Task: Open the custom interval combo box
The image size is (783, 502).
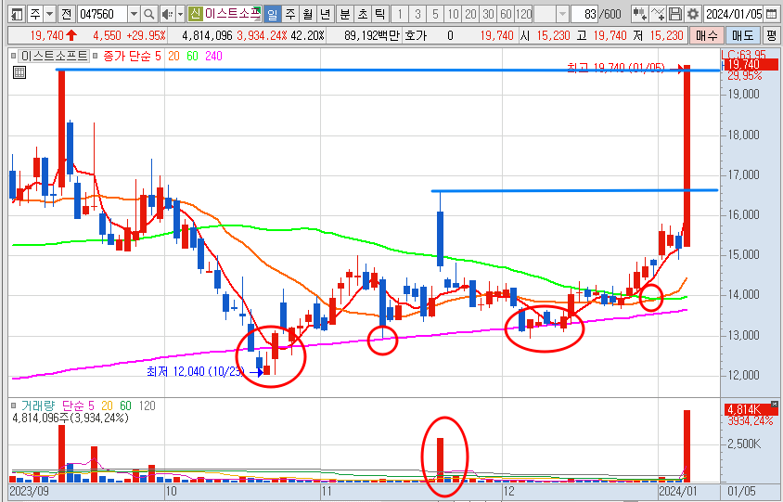Action: click(551, 14)
